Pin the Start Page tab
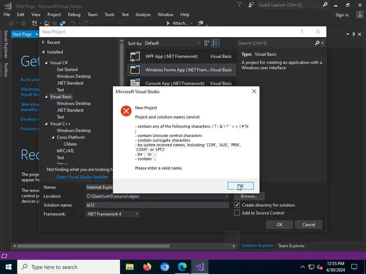The width and height of the screenshot is (366, 274). pos(36,34)
